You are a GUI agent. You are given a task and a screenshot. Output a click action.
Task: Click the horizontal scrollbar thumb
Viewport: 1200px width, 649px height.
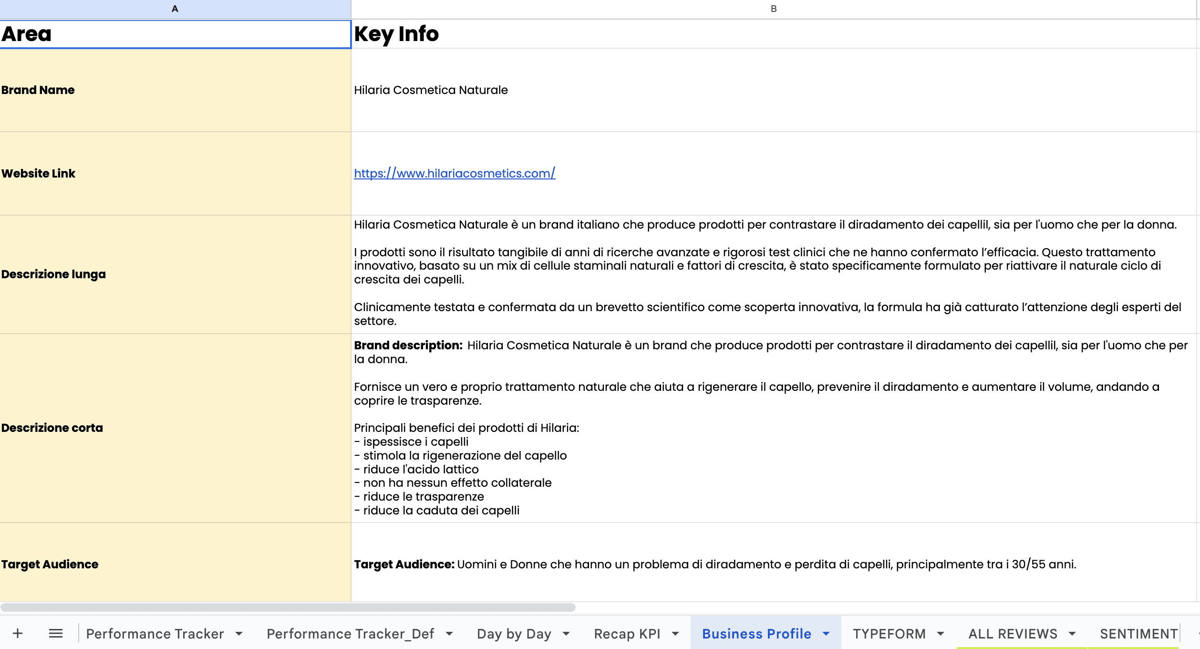tap(288, 607)
